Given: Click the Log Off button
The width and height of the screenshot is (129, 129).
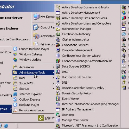Looking at the screenshot, I should (x=46, y=118).
